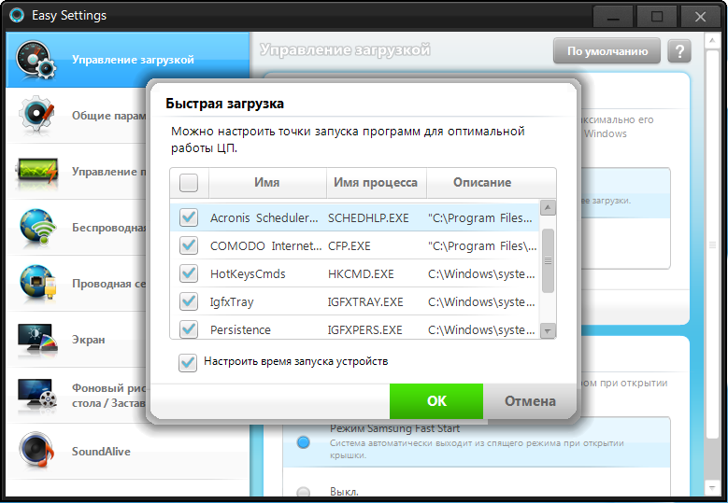Open the wallpaper and screensaver monitor icon
This screenshot has width=728, height=503.
tap(37, 395)
